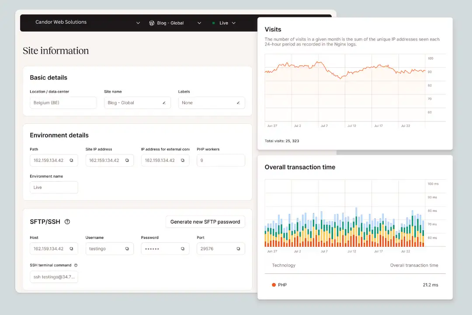
Task: Copy the SFTP username testingo
Action: click(127, 248)
